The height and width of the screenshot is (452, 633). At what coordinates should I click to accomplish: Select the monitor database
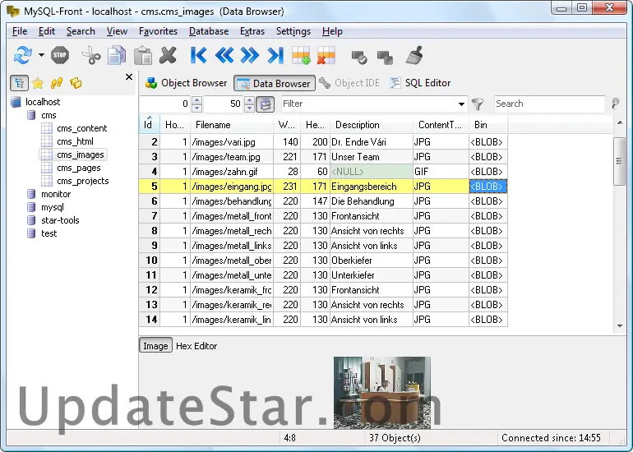click(x=56, y=194)
